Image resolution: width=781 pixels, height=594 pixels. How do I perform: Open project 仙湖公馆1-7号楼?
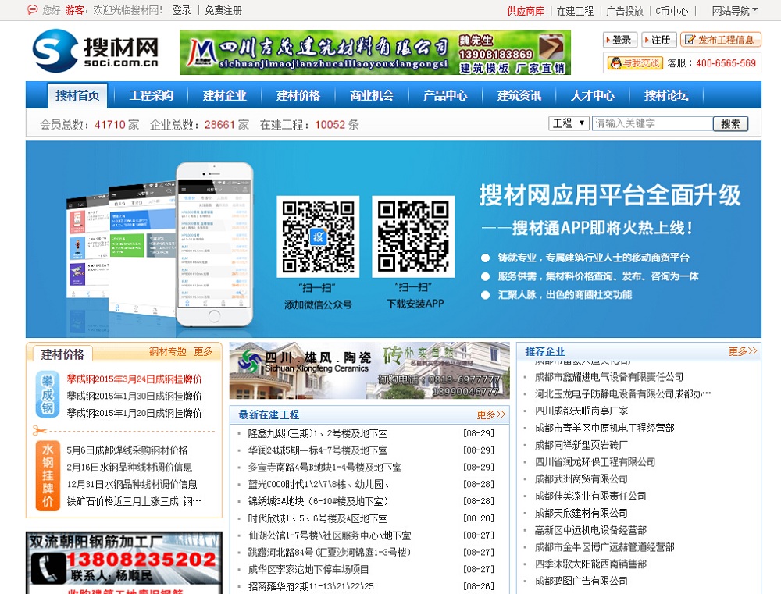tap(330, 535)
